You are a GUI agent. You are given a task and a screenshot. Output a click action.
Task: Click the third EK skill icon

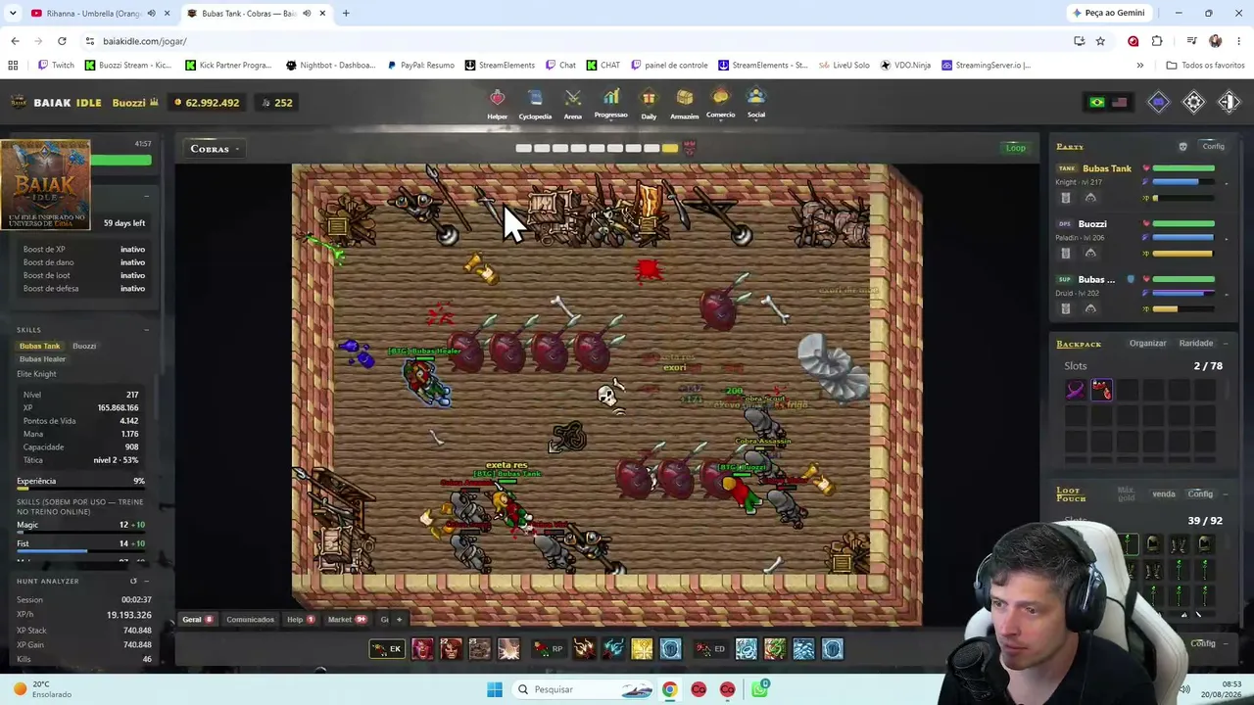point(479,648)
